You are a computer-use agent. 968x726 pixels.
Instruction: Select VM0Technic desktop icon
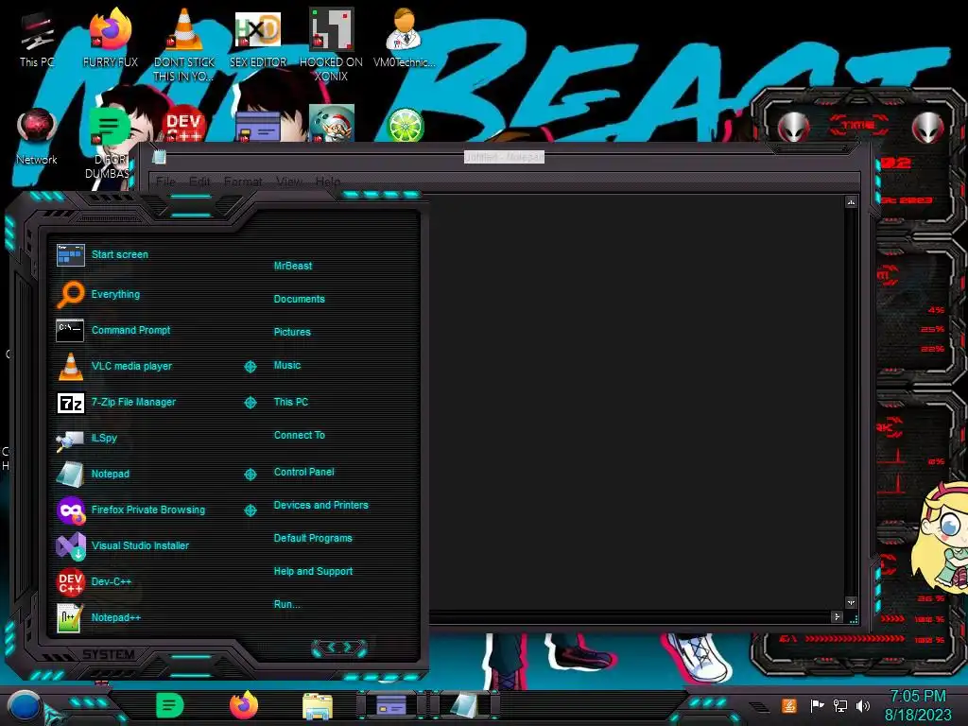[x=405, y=38]
